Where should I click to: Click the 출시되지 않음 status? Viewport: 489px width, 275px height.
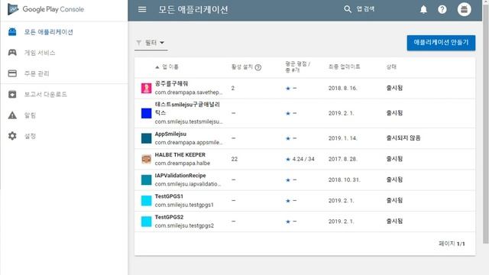click(x=403, y=137)
